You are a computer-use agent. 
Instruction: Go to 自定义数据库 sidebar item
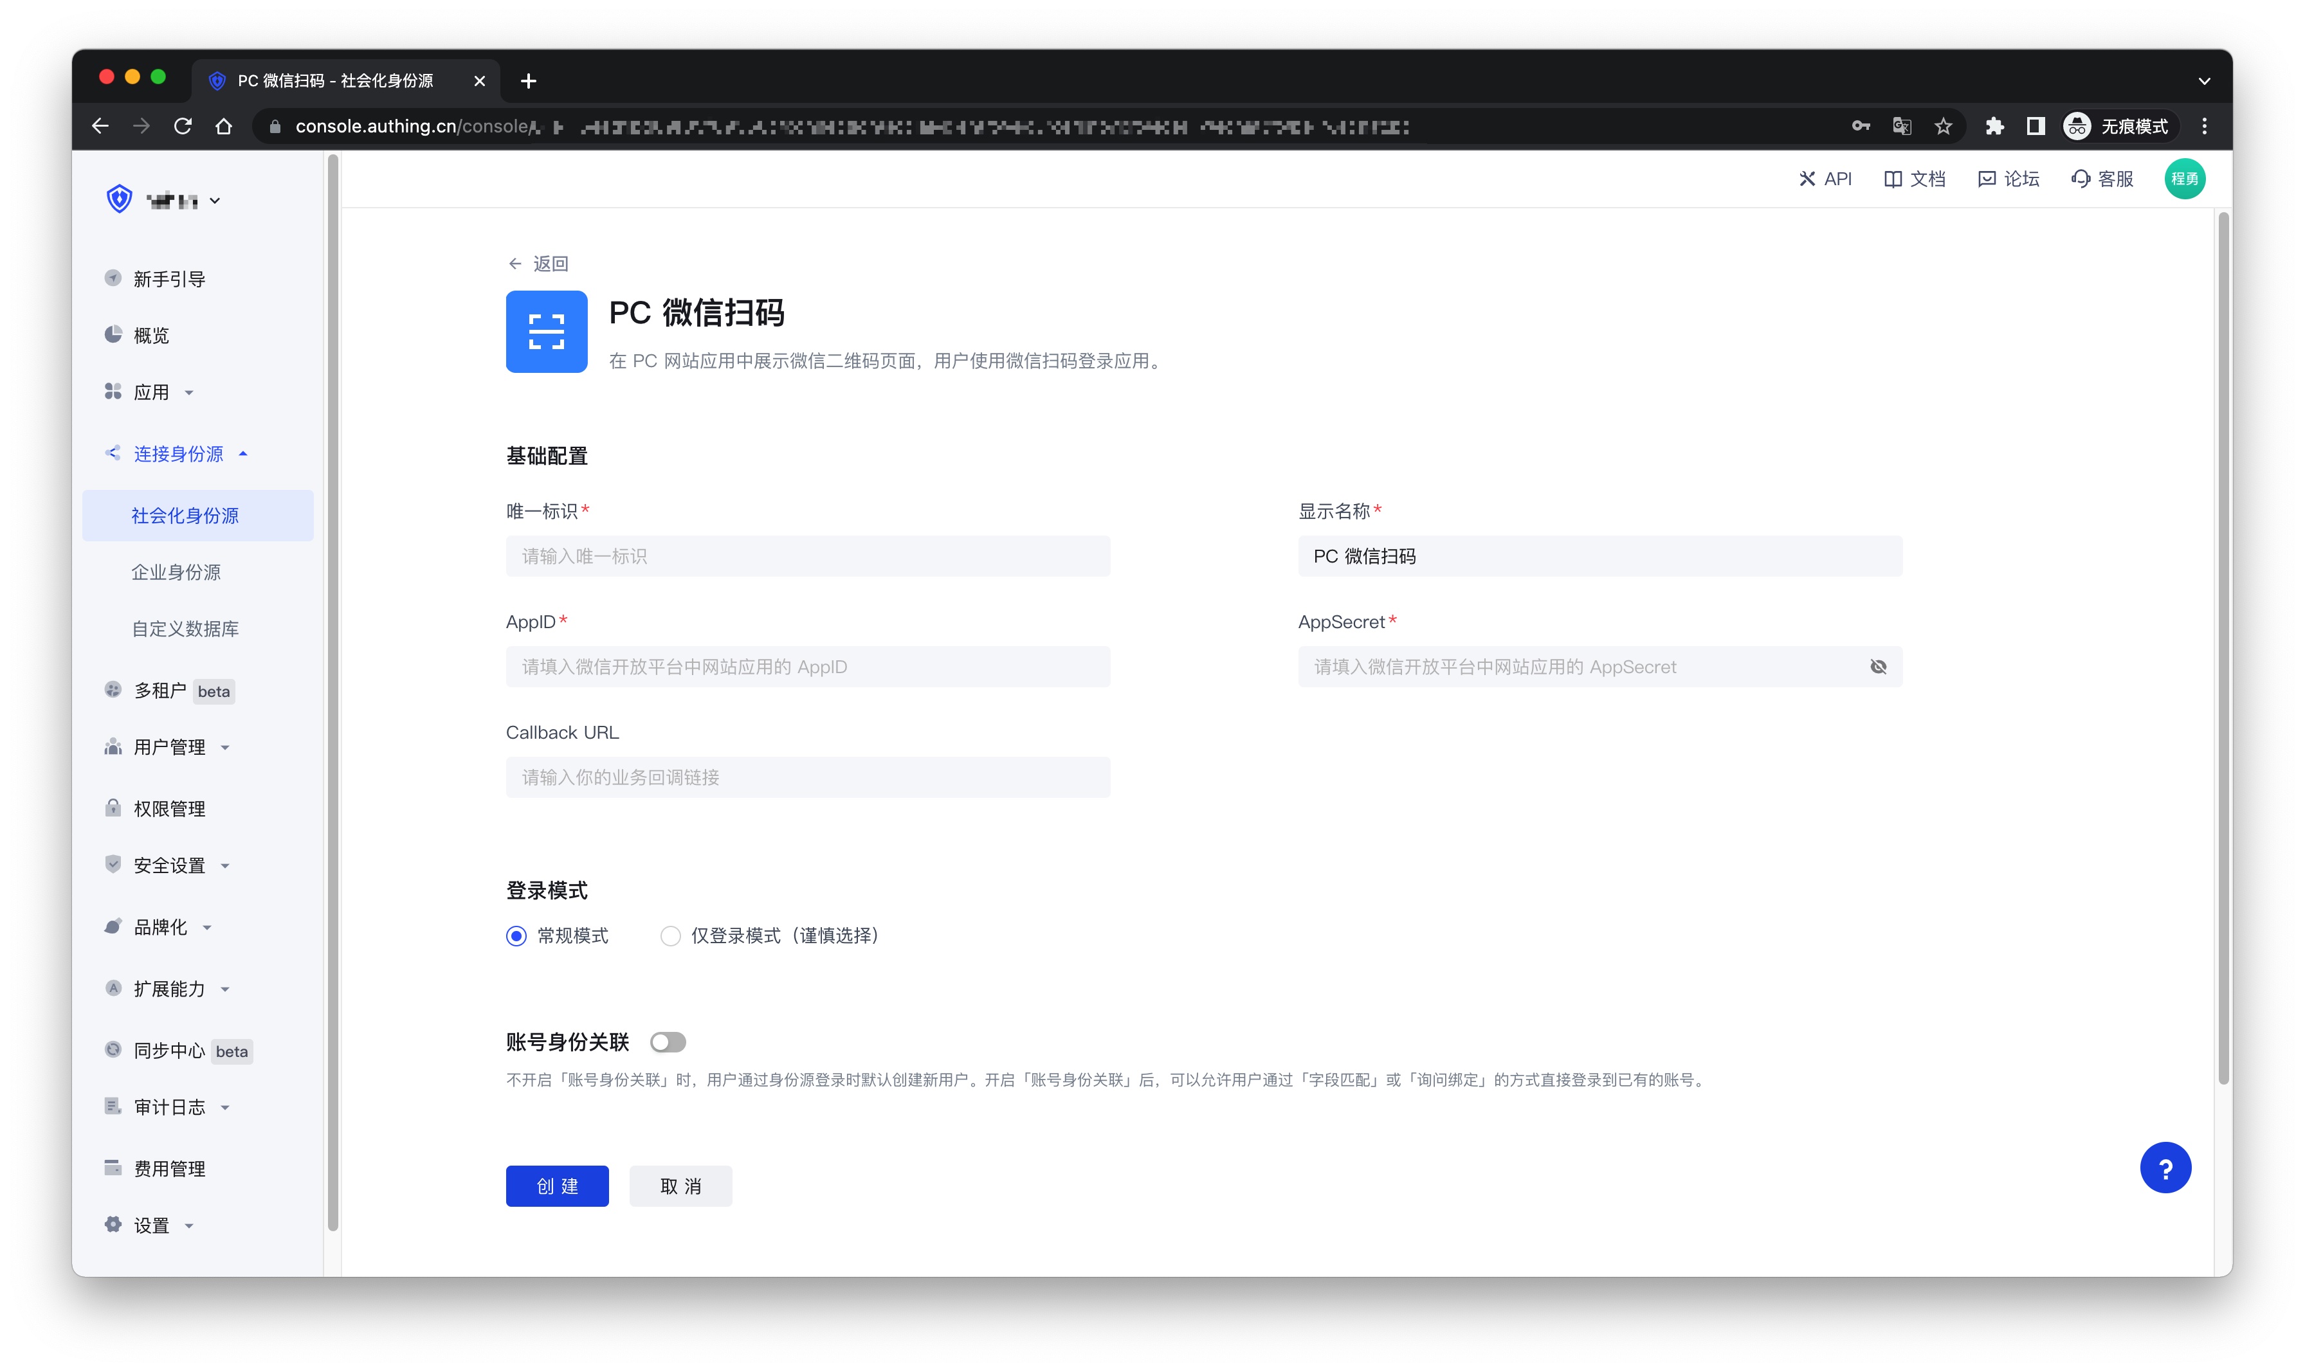pyautogui.click(x=185, y=629)
